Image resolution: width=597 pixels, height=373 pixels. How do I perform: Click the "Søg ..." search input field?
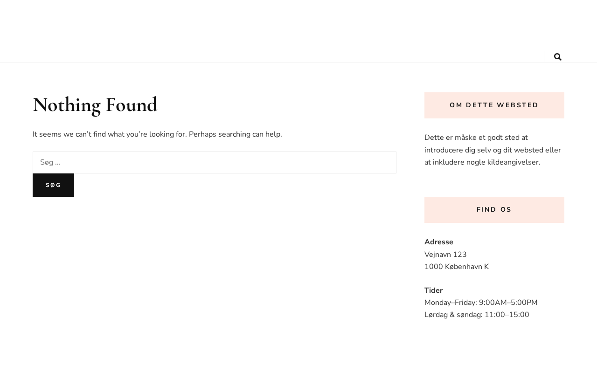[214, 162]
